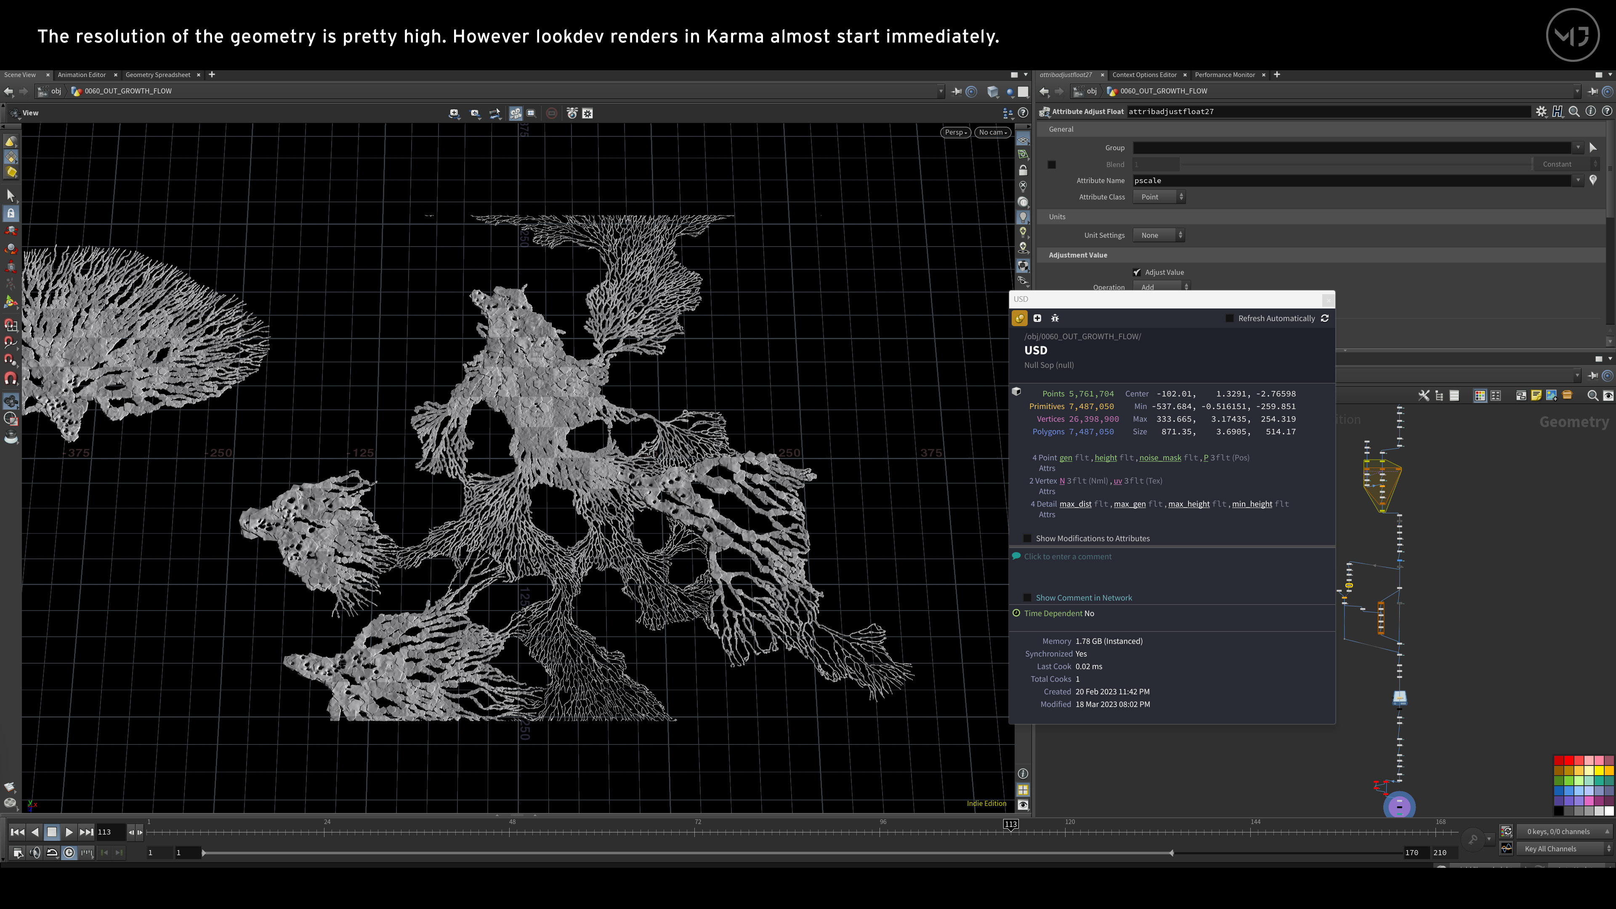Click the network search magnifier icon

coord(1592,395)
